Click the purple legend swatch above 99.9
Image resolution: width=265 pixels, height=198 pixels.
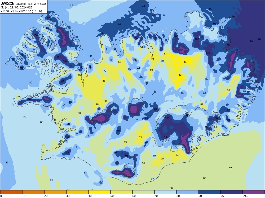[x=254, y=192]
